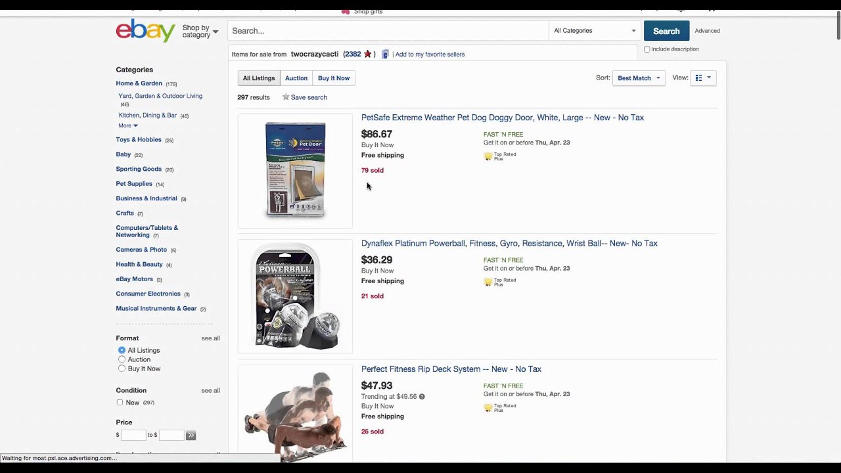Open the All Categories dropdown
841x473 pixels.
[x=594, y=31]
